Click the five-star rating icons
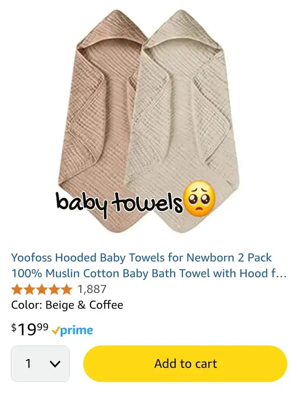Screen dimensions: 298x398 pos(42,289)
